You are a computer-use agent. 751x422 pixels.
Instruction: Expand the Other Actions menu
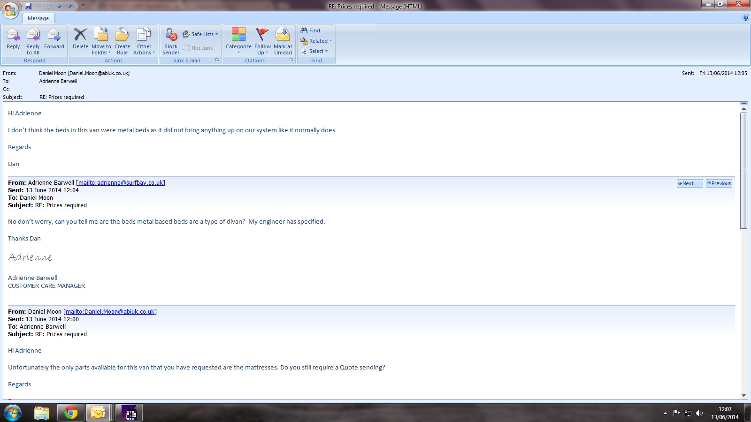pyautogui.click(x=144, y=39)
